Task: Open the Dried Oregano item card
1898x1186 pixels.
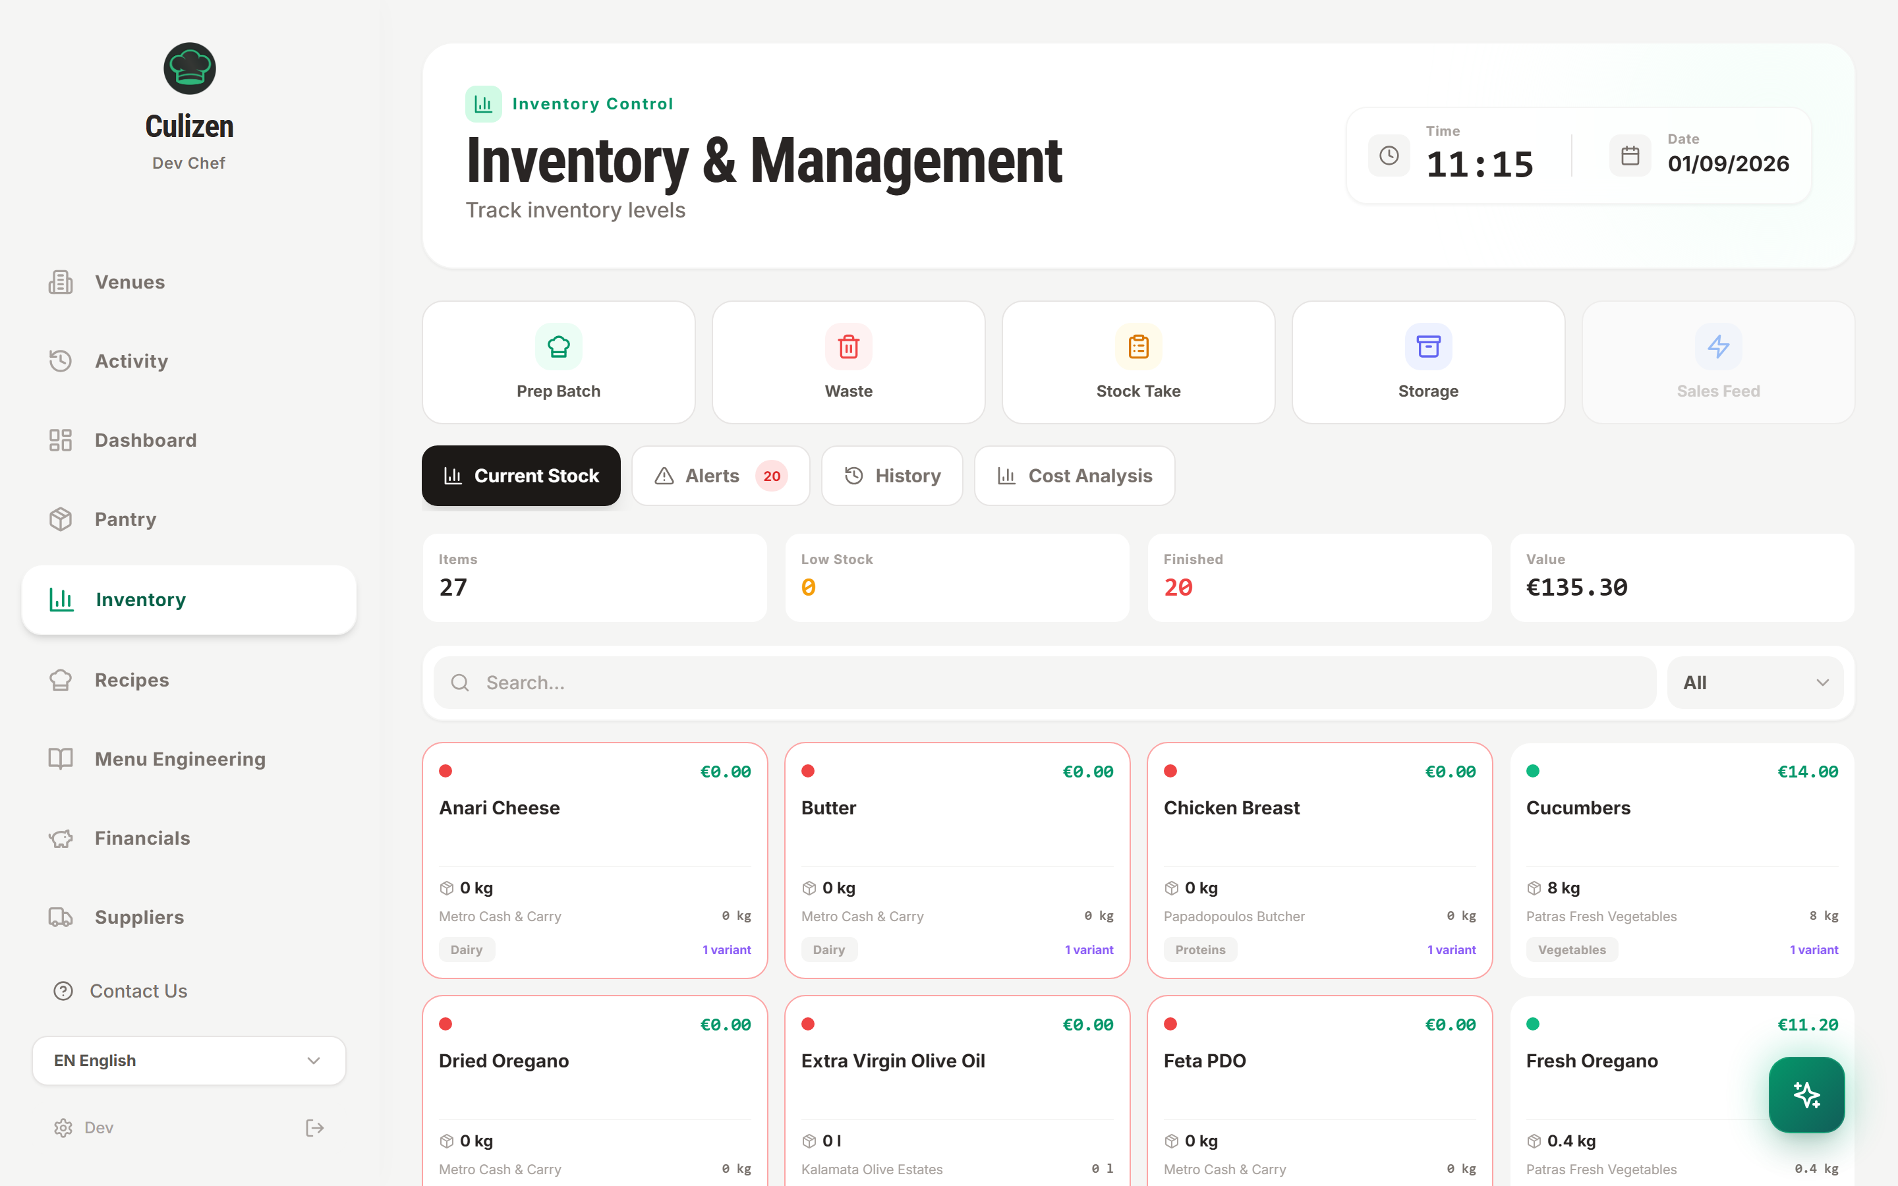Action: click(594, 1091)
